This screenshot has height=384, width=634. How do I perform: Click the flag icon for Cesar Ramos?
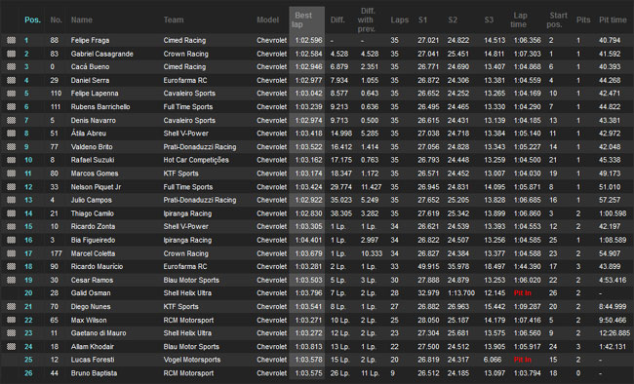[12, 280]
